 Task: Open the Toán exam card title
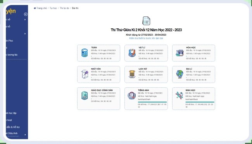(x=94, y=47)
